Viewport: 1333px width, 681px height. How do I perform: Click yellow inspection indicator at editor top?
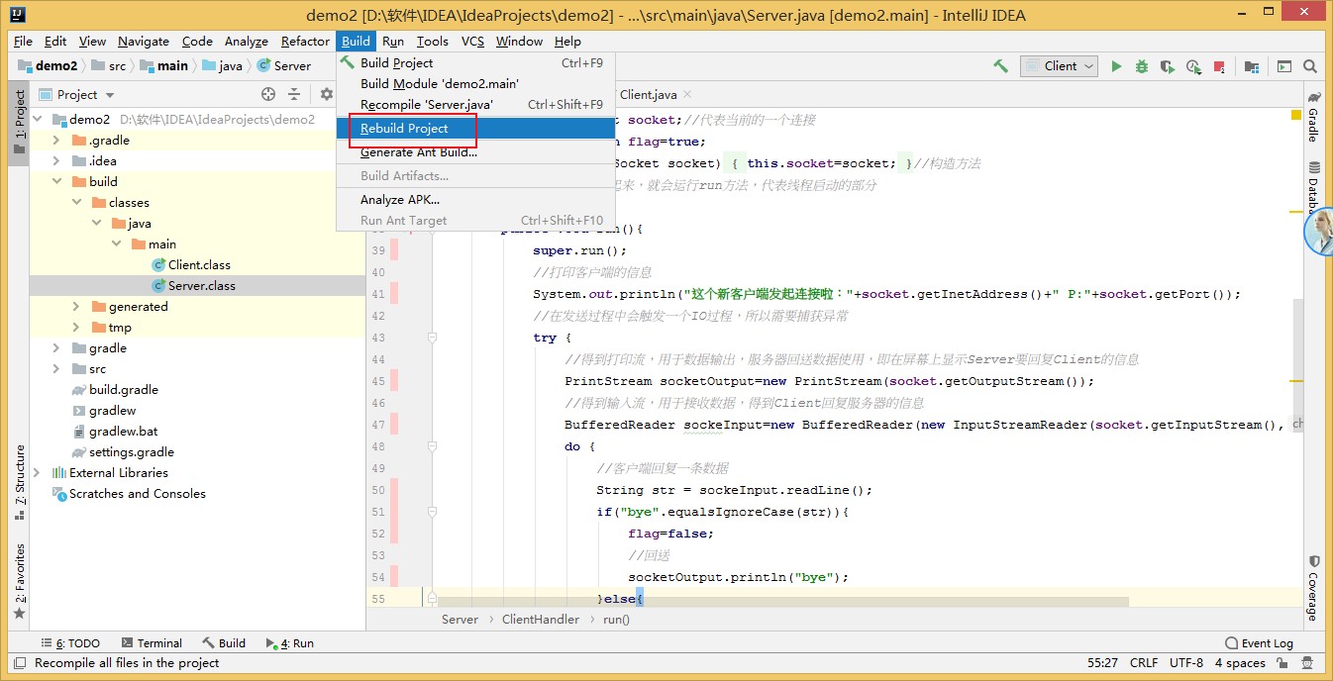(x=1296, y=116)
